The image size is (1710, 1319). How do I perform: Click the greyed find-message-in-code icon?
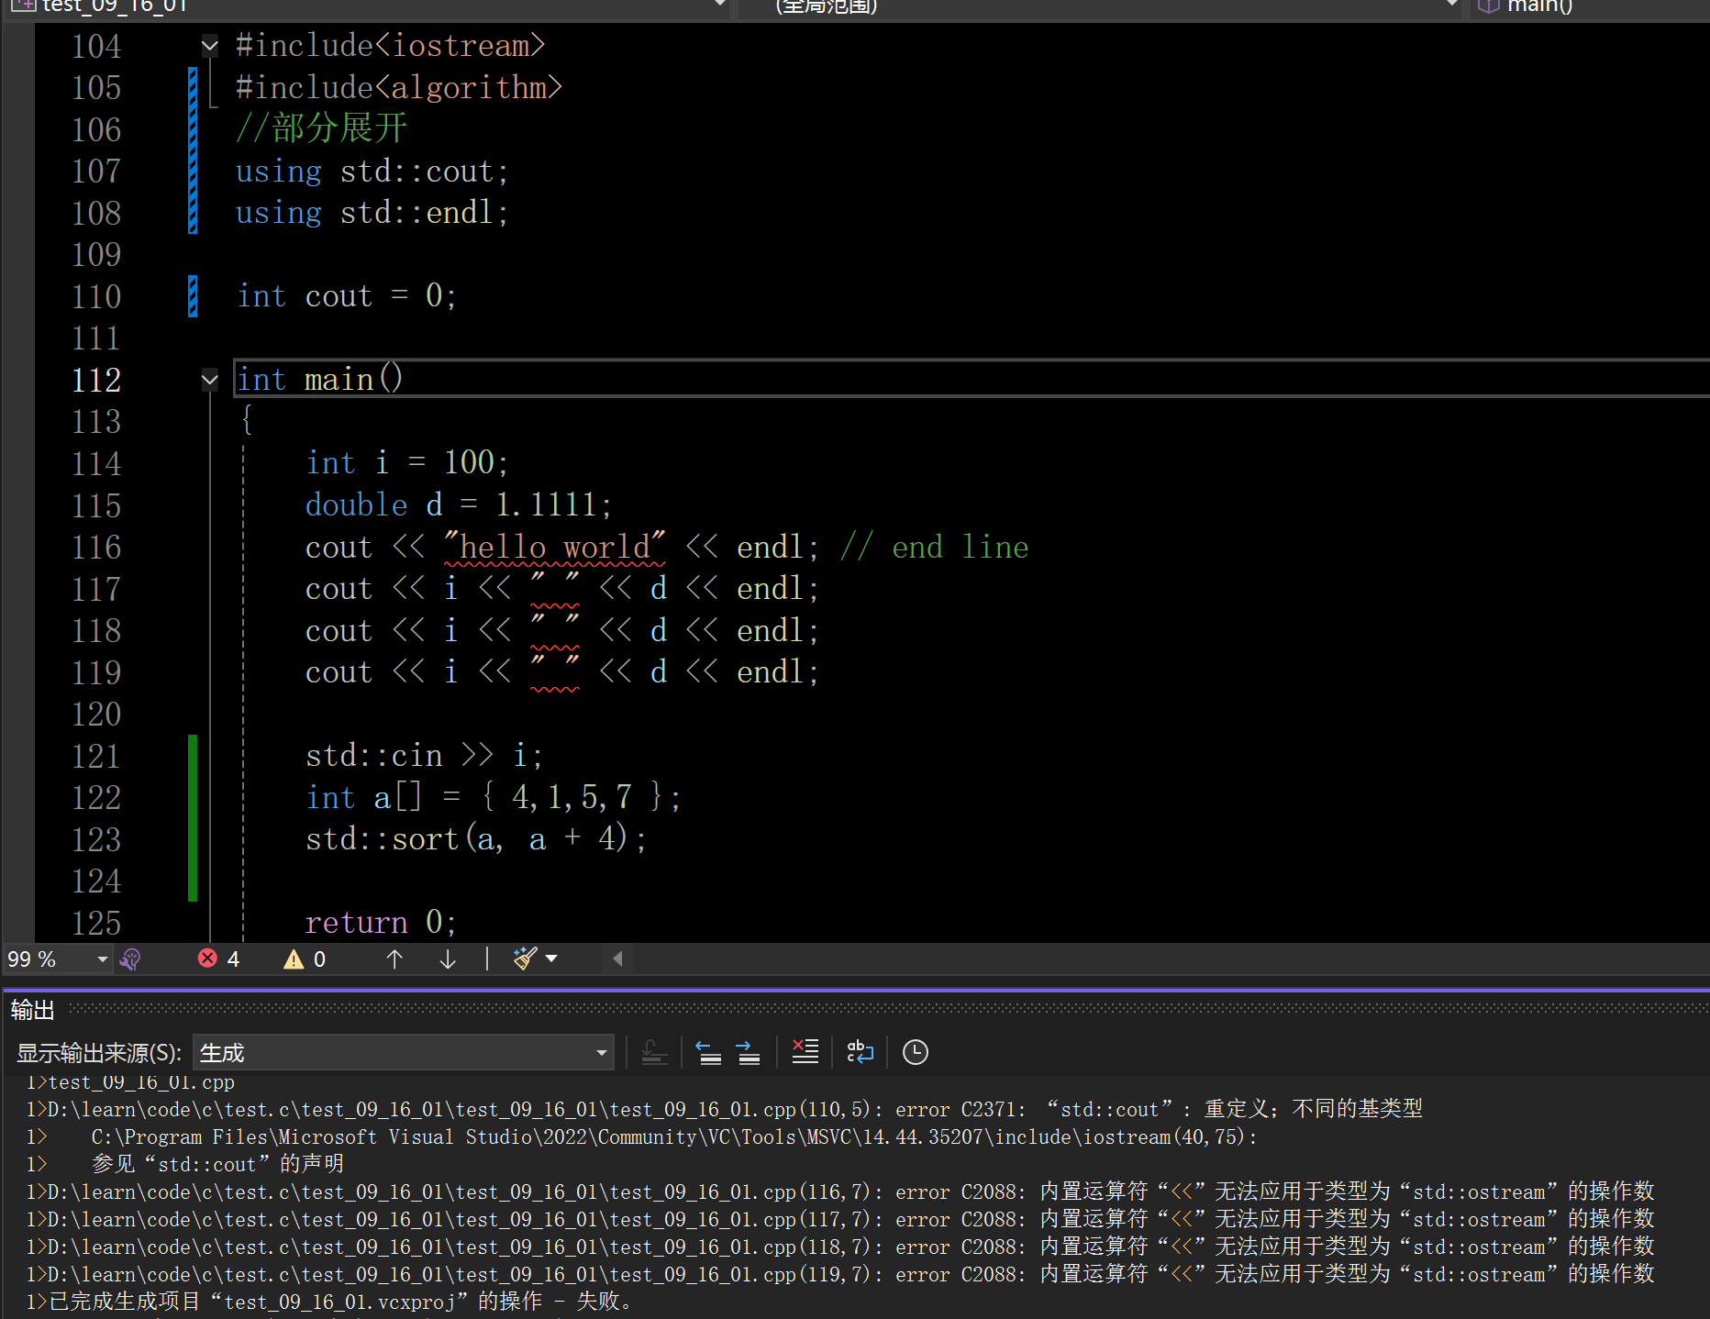[654, 1052]
